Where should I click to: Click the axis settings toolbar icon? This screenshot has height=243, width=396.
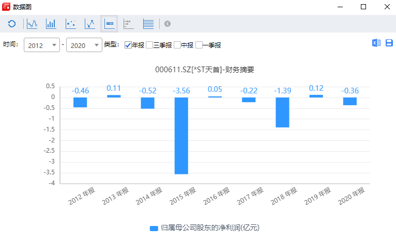click(129, 24)
